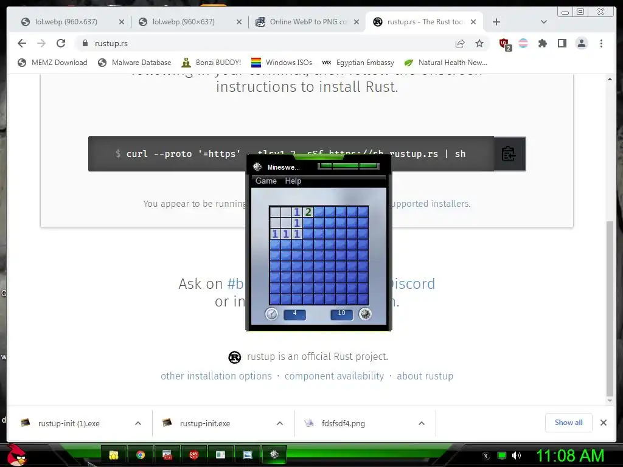The image size is (623, 467).
Task: Open the Malware Database bookmark
Action: coord(134,63)
